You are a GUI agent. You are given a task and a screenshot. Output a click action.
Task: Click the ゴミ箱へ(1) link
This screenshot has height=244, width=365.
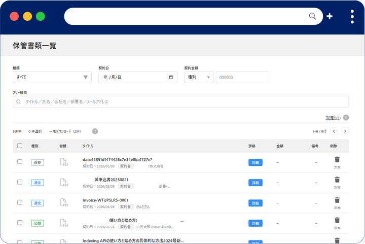[333, 118]
